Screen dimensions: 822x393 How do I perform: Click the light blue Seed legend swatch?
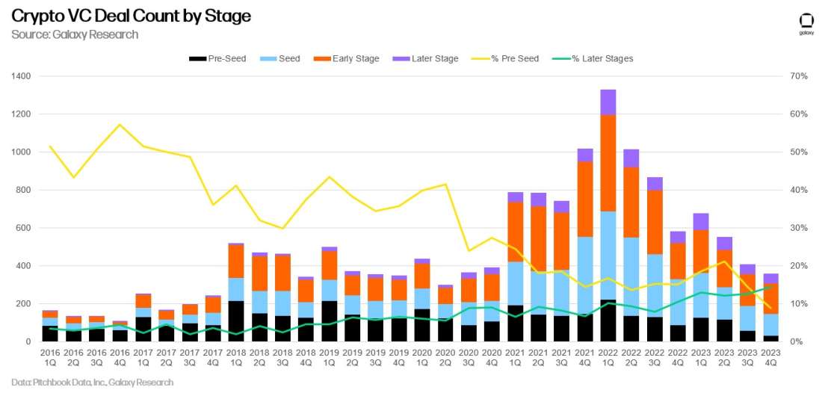pos(268,59)
